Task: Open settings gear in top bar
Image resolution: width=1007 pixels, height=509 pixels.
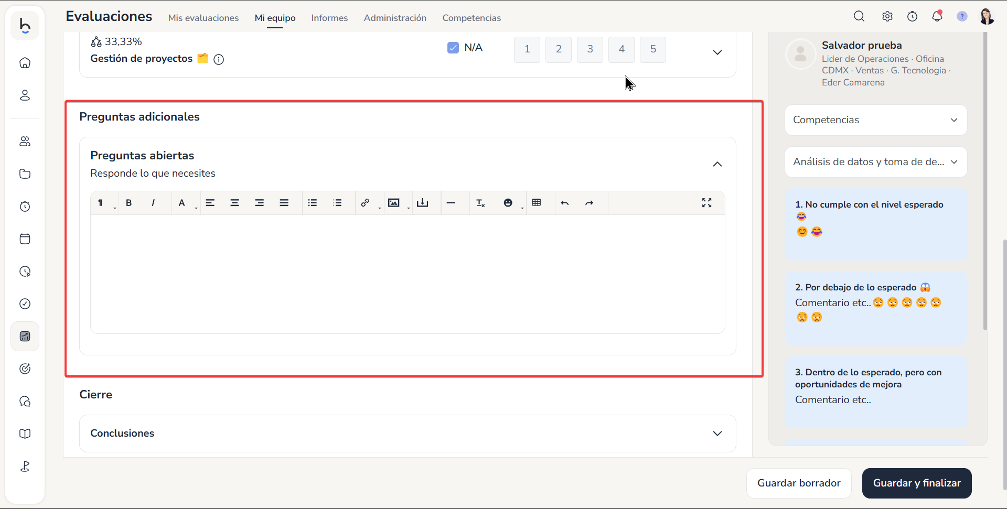Action: [x=887, y=16]
